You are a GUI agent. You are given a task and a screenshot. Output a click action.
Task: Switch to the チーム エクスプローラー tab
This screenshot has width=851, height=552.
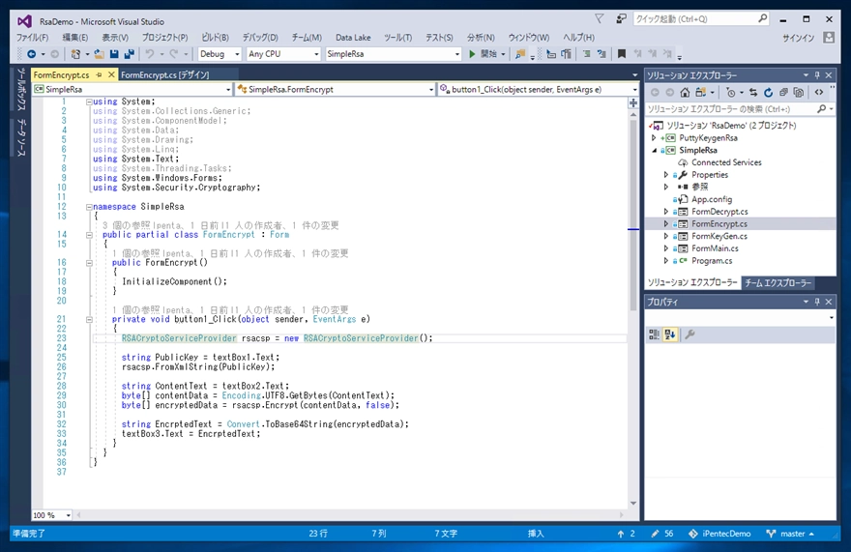click(778, 283)
